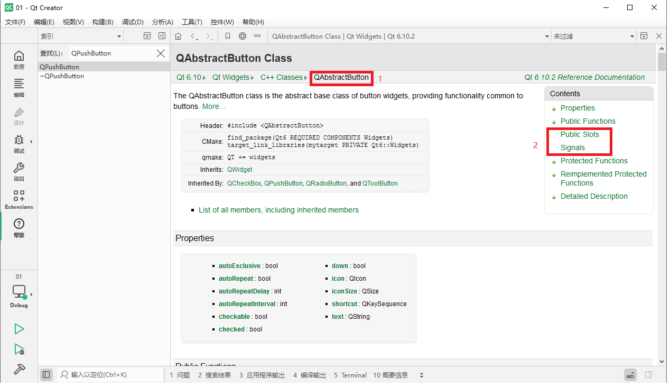This screenshot has height=387, width=670.
Task: Split the help sidebar pane
Action: pyautogui.click(x=147, y=36)
